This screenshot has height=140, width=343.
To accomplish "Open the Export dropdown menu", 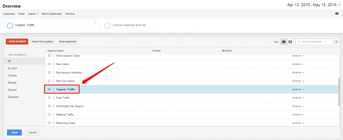I will pyautogui.click(x=33, y=14).
